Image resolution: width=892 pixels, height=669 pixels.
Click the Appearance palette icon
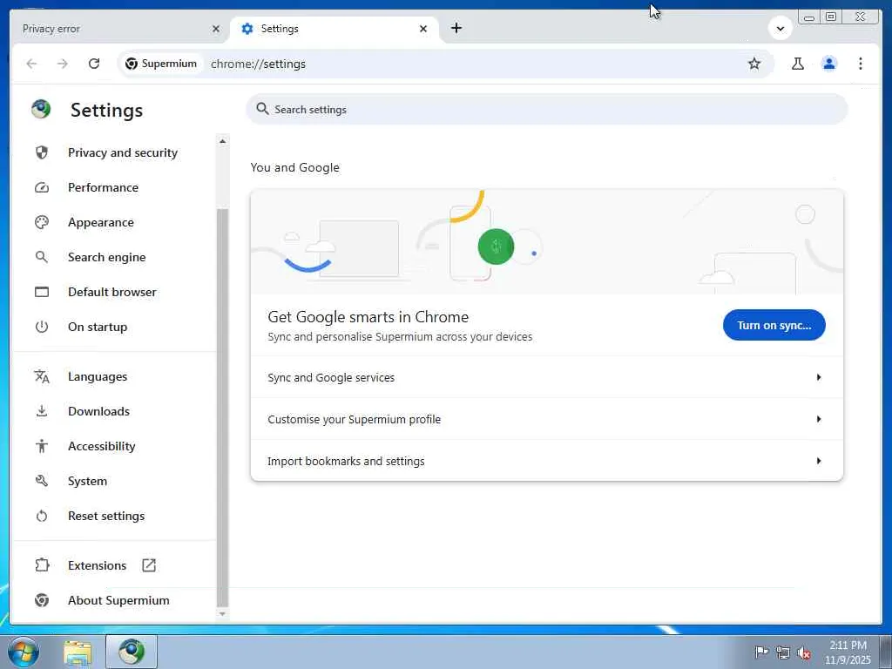42,222
